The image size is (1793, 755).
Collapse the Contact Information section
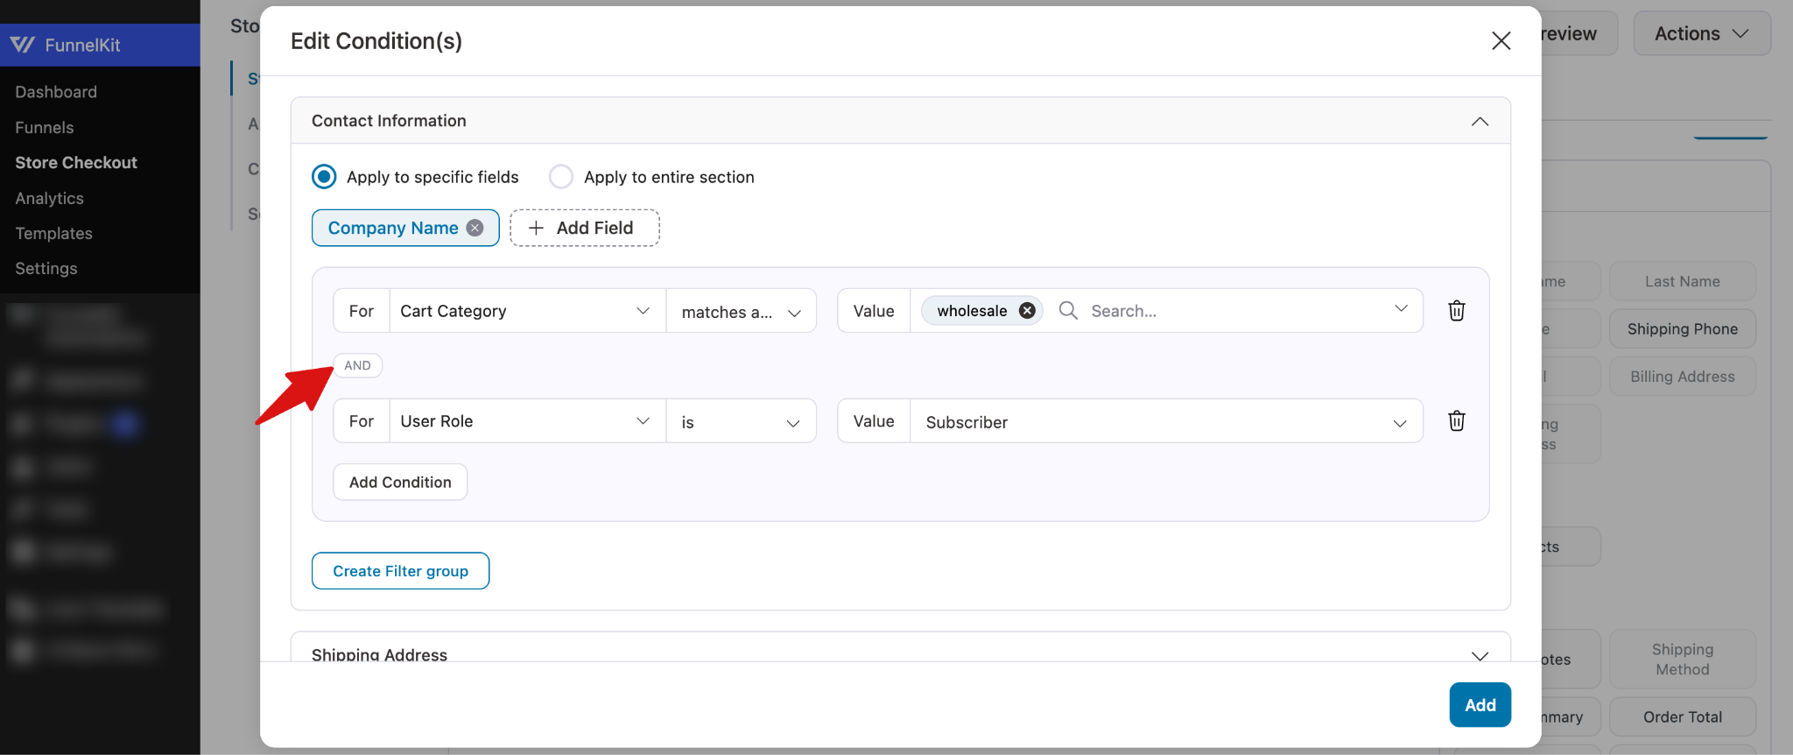click(1480, 121)
